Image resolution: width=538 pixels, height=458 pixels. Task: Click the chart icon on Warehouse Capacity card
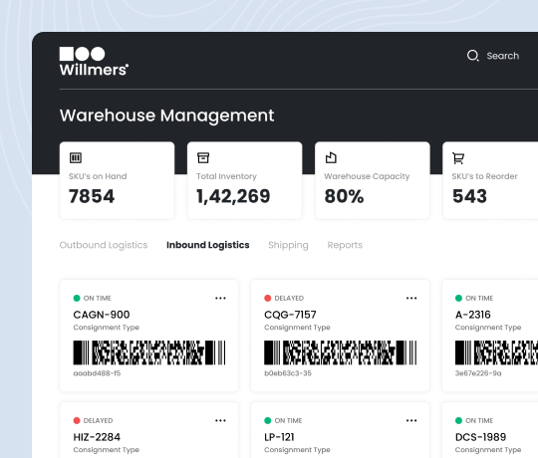point(331,157)
